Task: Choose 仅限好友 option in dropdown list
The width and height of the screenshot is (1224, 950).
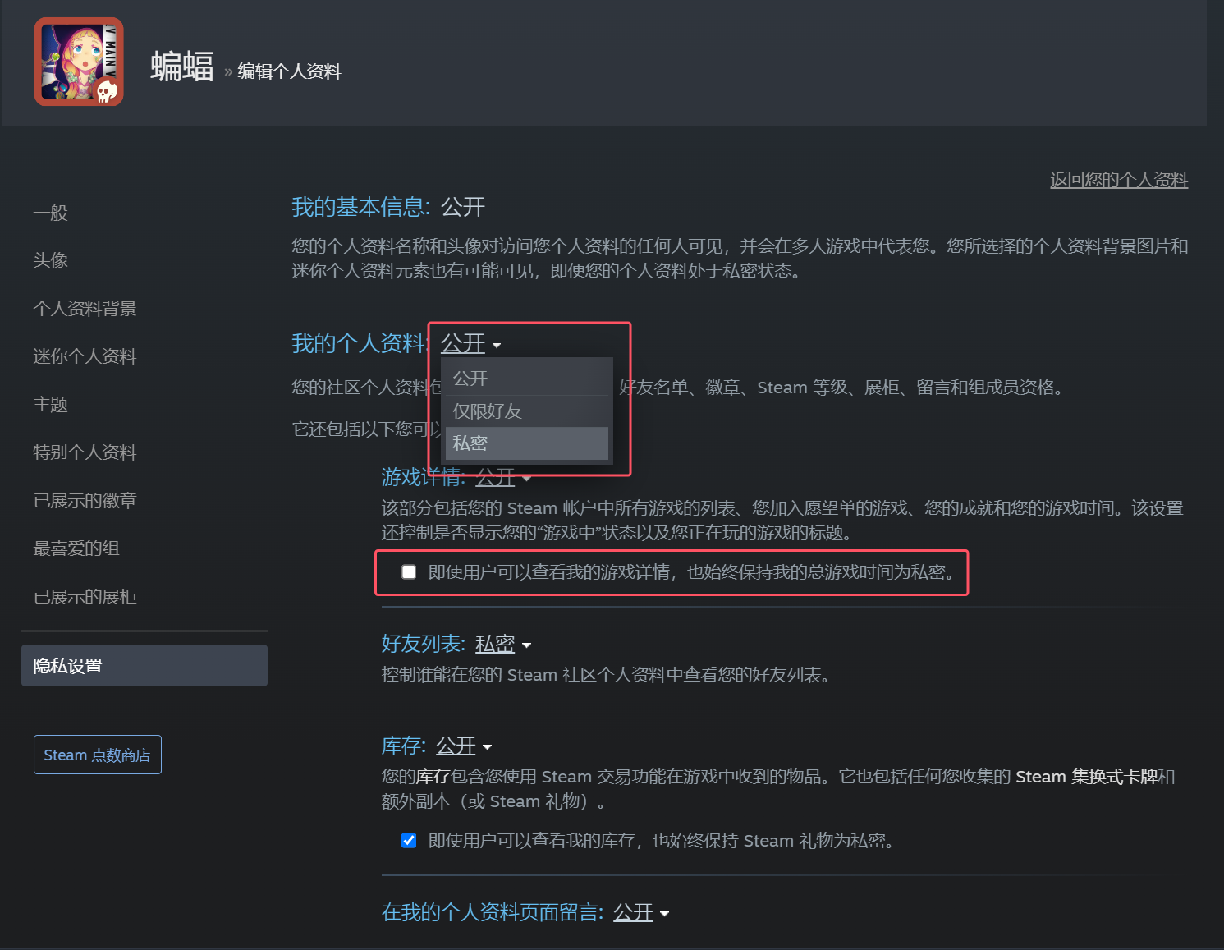Action: [527, 411]
